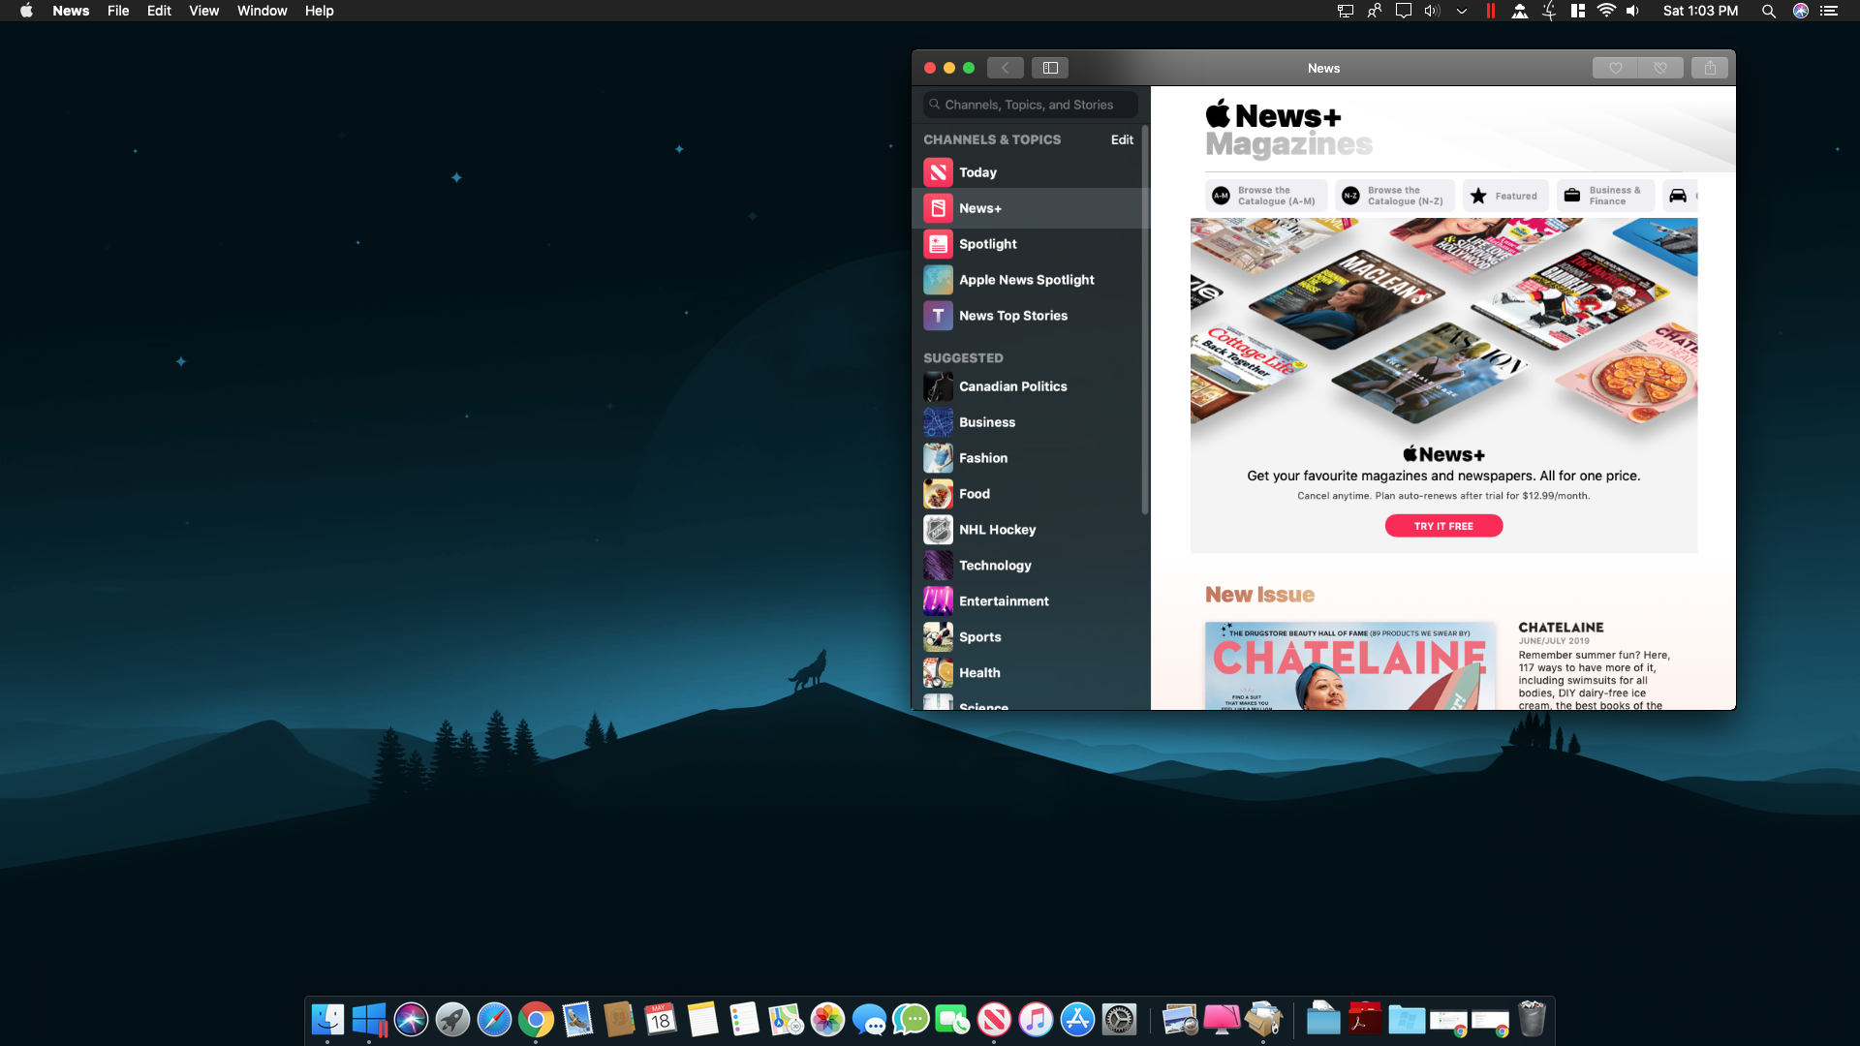The width and height of the screenshot is (1860, 1046).
Task: Go back using the toolbar back arrow
Action: click(1005, 68)
